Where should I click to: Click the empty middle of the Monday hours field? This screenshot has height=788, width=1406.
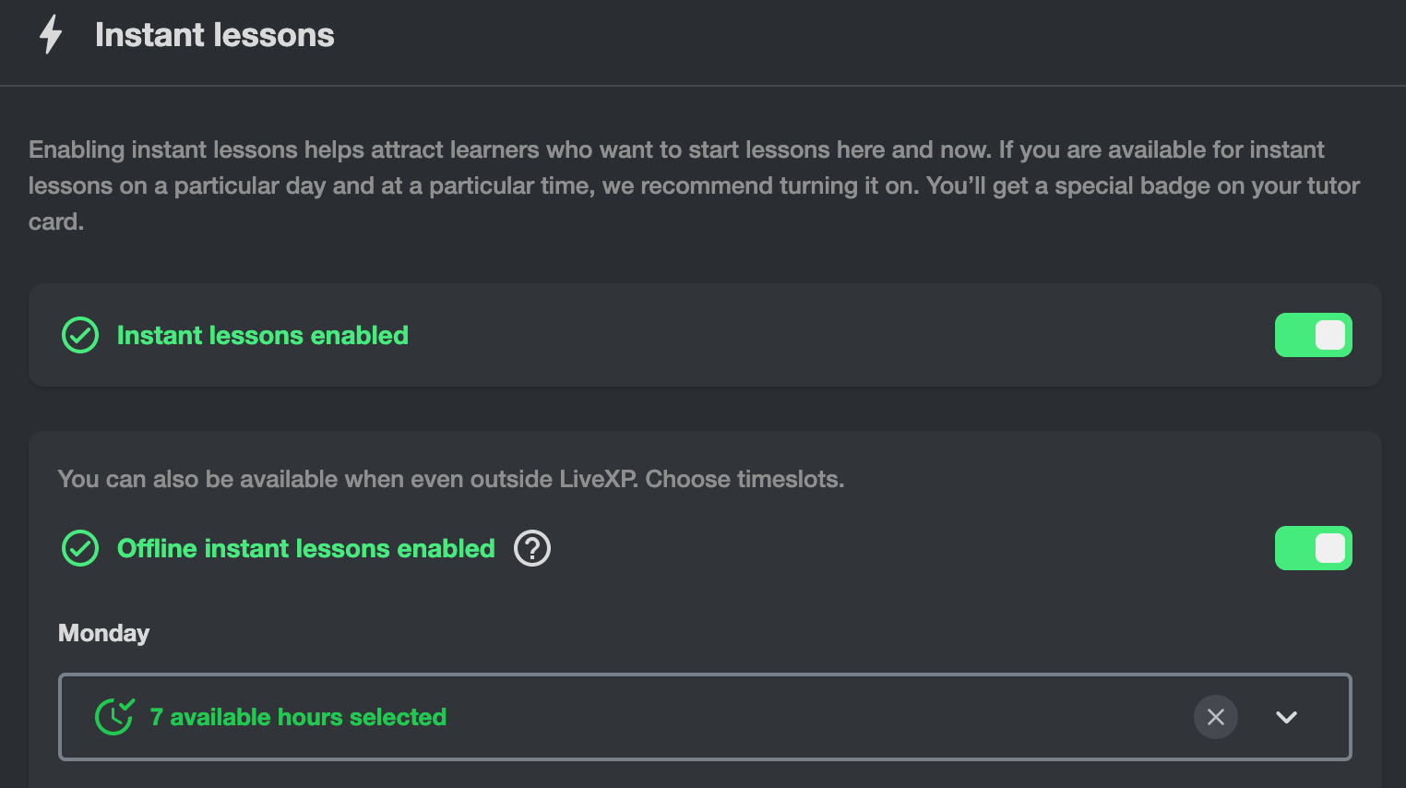click(x=812, y=717)
